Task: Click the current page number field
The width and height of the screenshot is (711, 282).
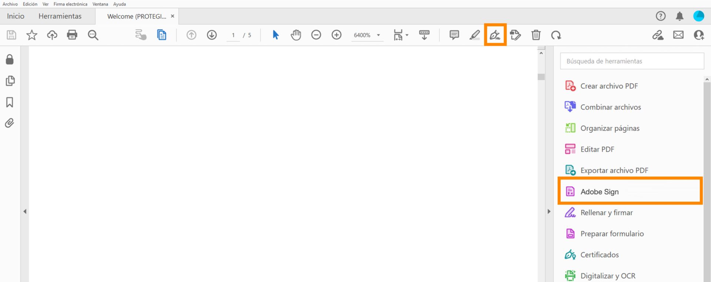Action: coord(233,35)
